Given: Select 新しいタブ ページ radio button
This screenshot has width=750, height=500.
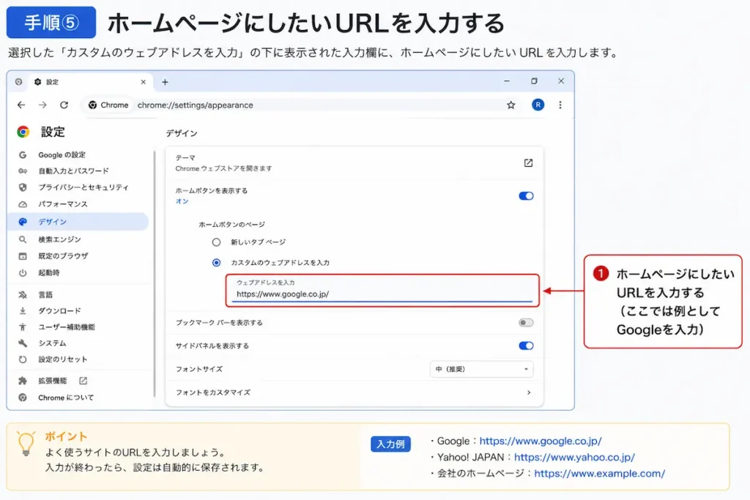Looking at the screenshot, I should [x=216, y=242].
